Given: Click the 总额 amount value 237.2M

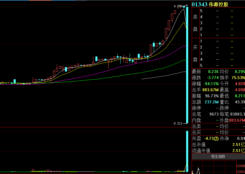Looking at the screenshot, I should click(212, 102).
